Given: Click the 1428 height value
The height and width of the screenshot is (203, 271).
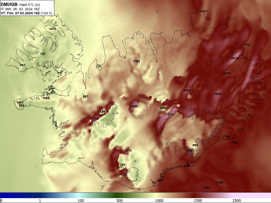Looking at the screenshot, I should [220, 182].
